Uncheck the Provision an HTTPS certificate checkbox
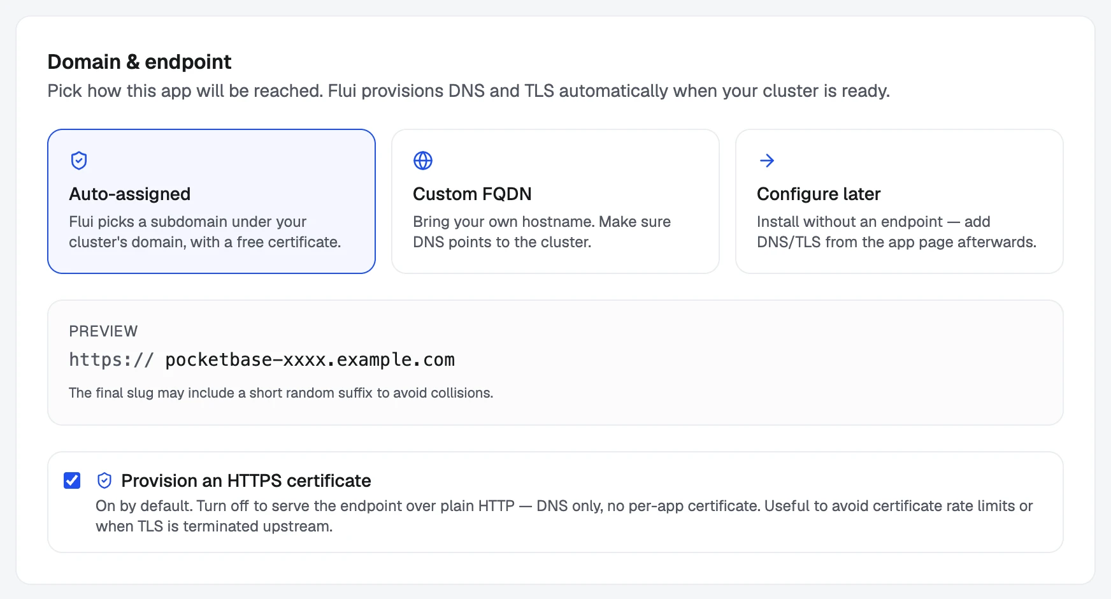Screen dimensions: 1111x599 72,480
